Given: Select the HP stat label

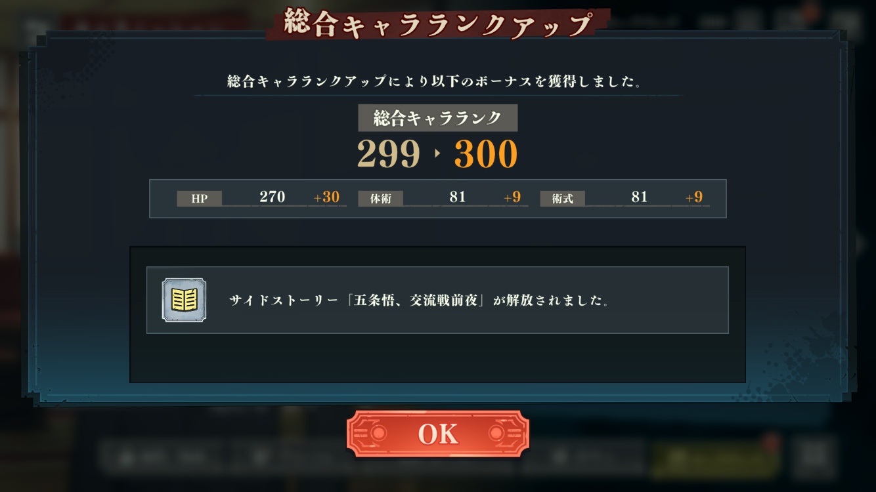Looking at the screenshot, I should tap(200, 199).
